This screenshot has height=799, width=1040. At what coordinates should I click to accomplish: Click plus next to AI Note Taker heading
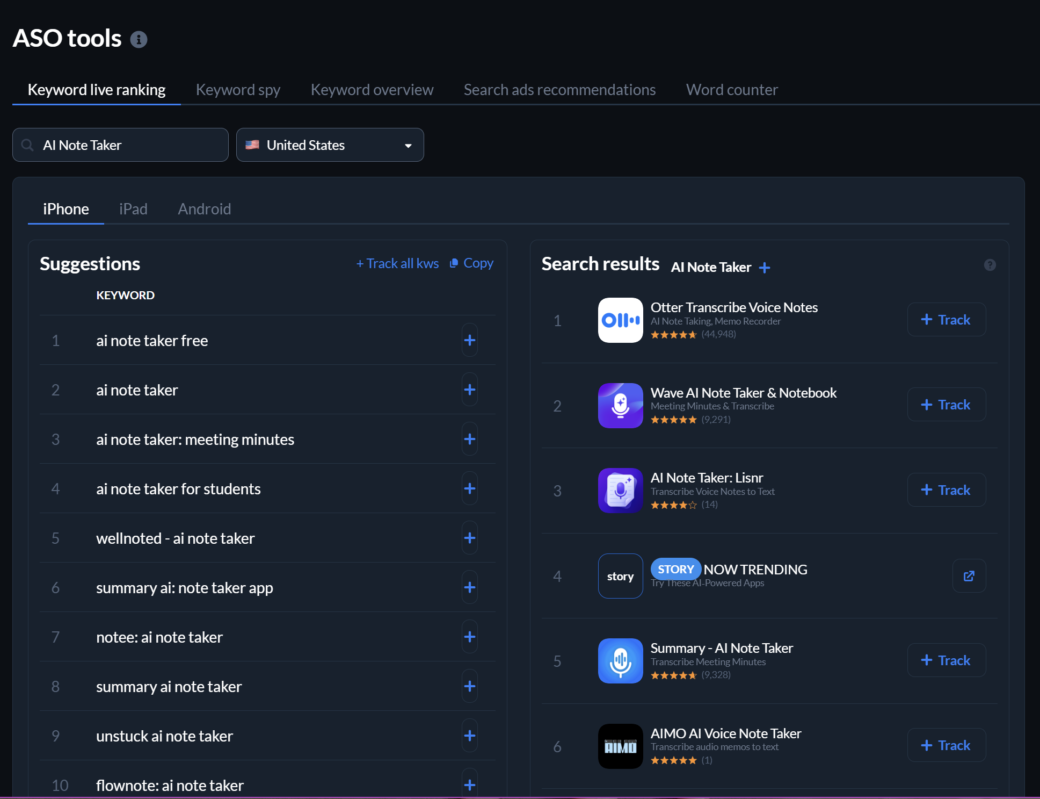coord(765,268)
